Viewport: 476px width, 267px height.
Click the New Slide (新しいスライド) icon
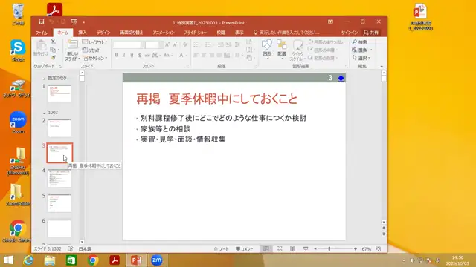click(72, 45)
